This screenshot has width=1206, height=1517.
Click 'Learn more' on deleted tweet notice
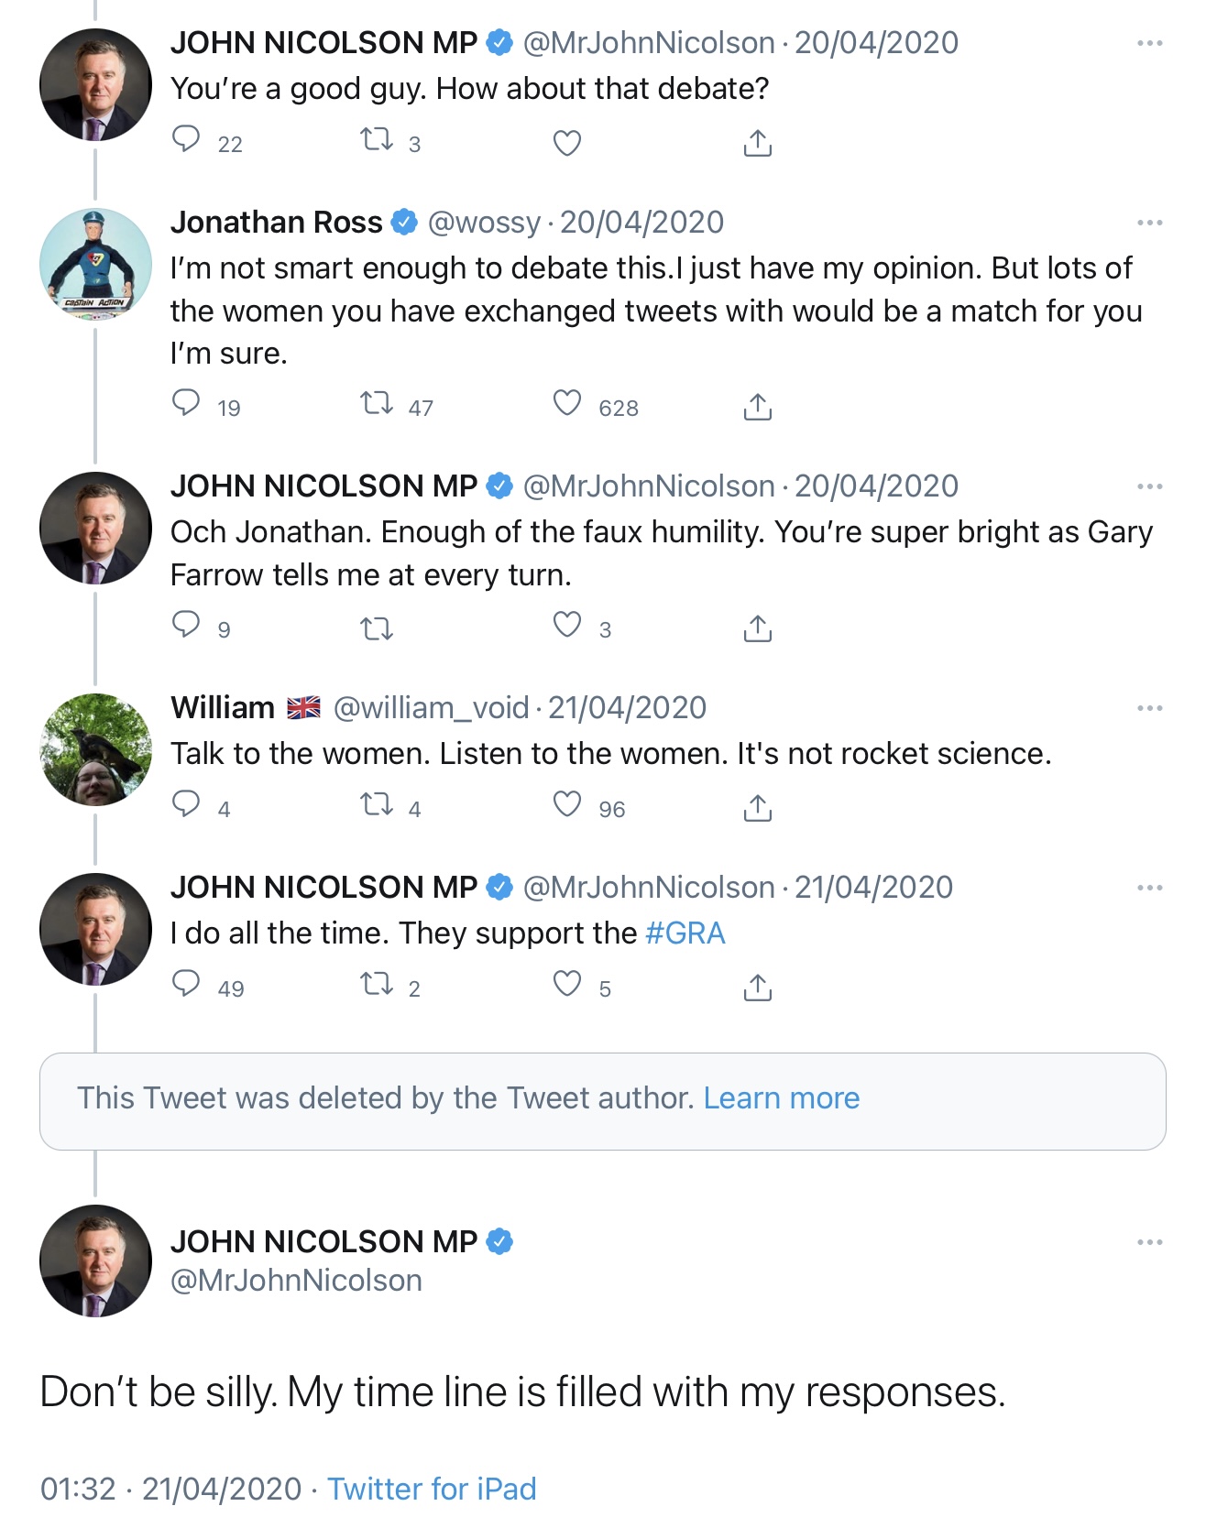[781, 1097]
